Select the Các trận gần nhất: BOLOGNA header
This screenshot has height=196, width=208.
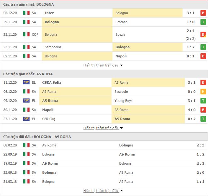[x=29, y=4]
